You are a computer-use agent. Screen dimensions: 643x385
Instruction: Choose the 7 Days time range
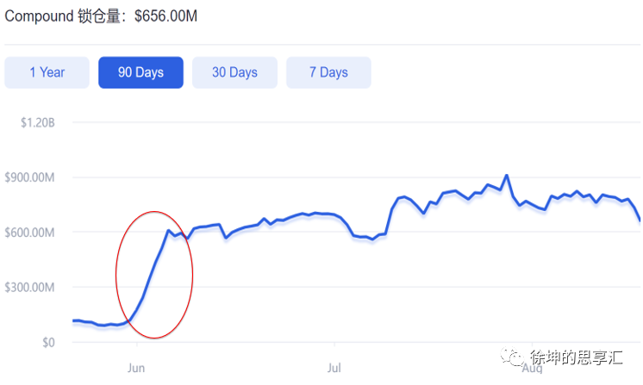coord(328,72)
